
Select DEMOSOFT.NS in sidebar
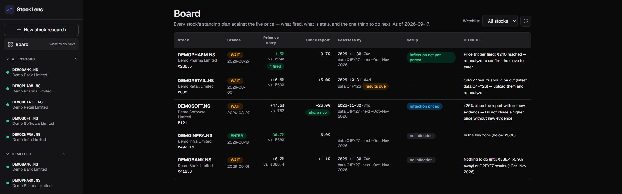coord(41,121)
